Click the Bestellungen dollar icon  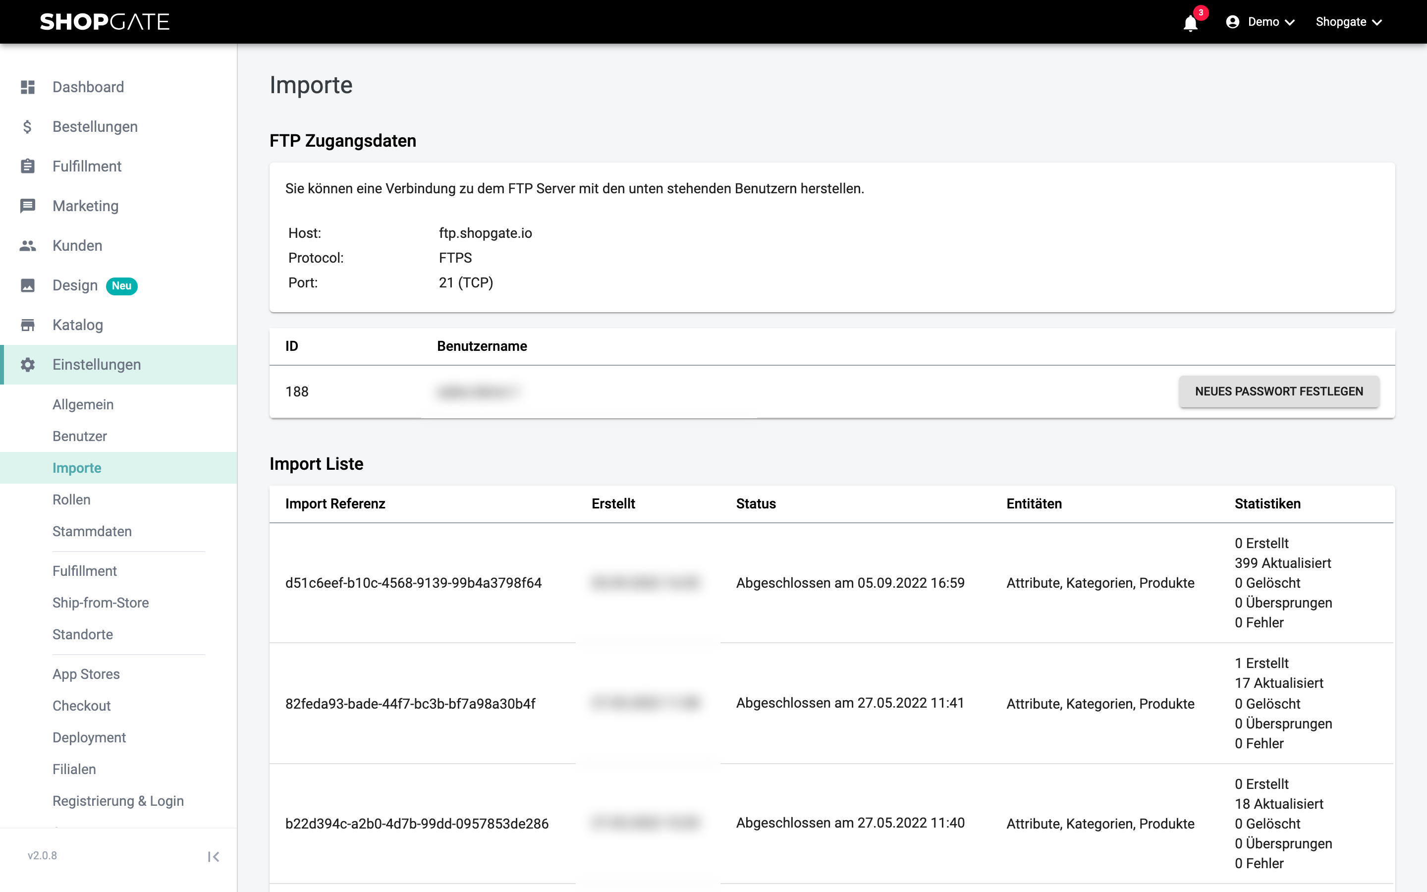28,127
